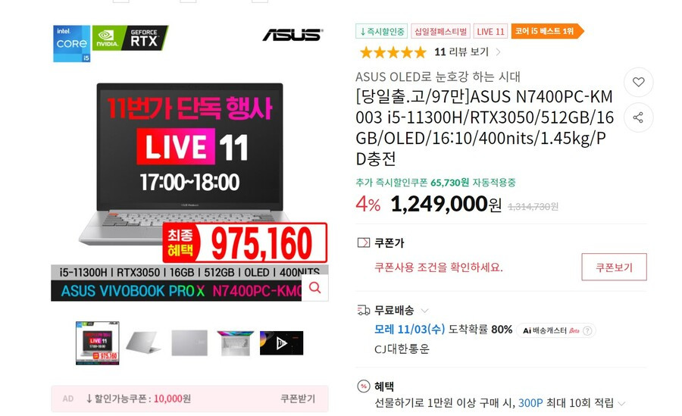
Task: Click the LIVE 11 tag
Action: pyautogui.click(x=490, y=31)
